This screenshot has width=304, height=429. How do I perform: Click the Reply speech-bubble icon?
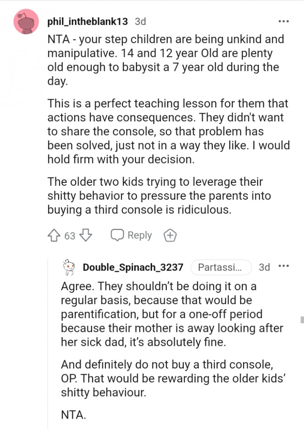pos(118,235)
